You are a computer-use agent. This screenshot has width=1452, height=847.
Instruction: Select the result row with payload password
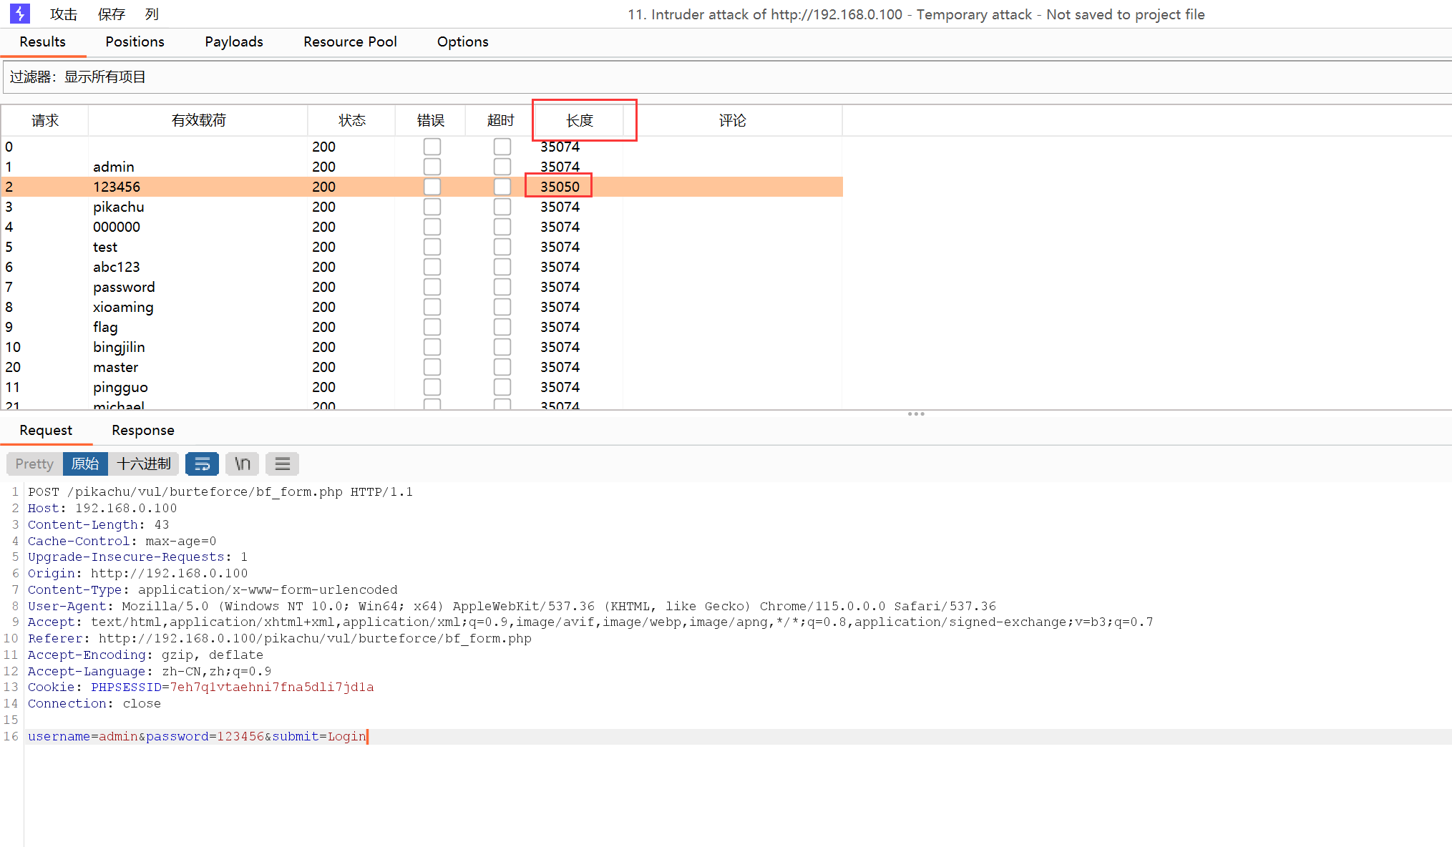tap(124, 287)
